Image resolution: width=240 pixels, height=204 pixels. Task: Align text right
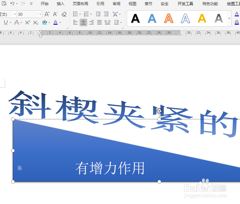(91, 22)
